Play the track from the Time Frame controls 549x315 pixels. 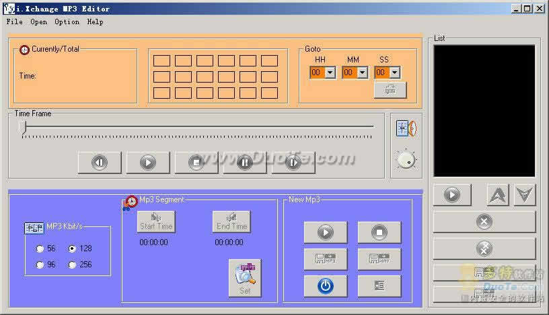coord(148,163)
